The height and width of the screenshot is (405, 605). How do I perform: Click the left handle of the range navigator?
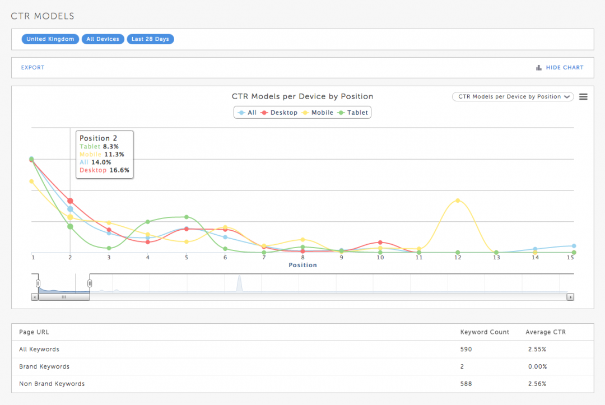tap(38, 283)
